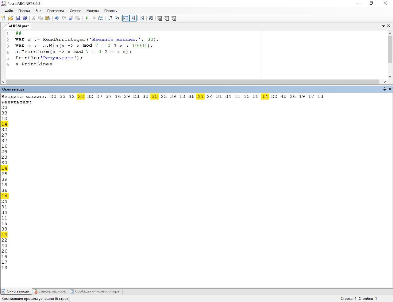Image resolution: width=393 pixels, height=302 pixels.
Task: Pin the Окно вывода panel
Action: (384, 89)
